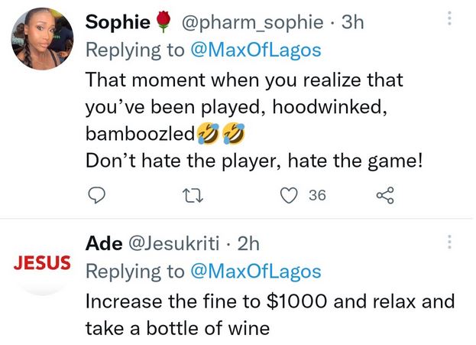This screenshot has height=345, width=476.
Task: Click the reply icon under Sophie's tweet
Action: [96, 196]
